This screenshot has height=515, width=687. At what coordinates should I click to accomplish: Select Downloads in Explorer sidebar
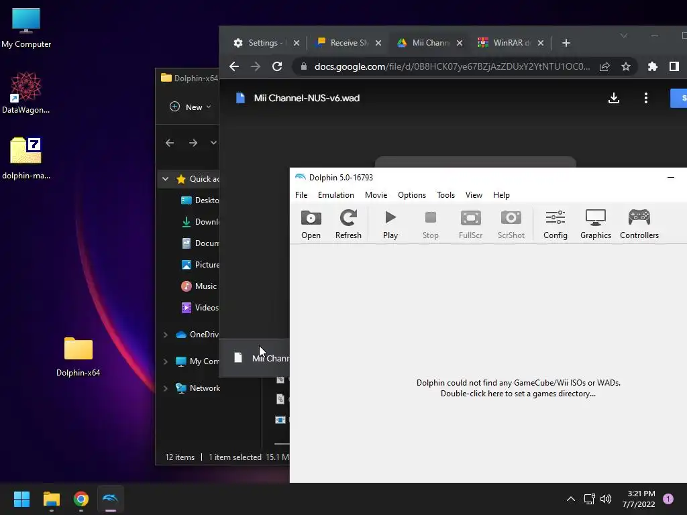click(x=200, y=221)
